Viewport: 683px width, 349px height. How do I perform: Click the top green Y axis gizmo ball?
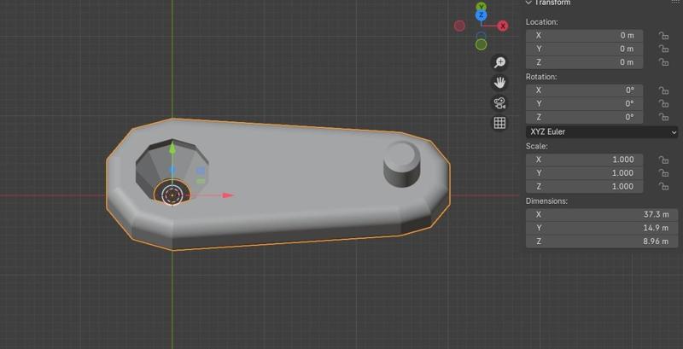pos(481,6)
